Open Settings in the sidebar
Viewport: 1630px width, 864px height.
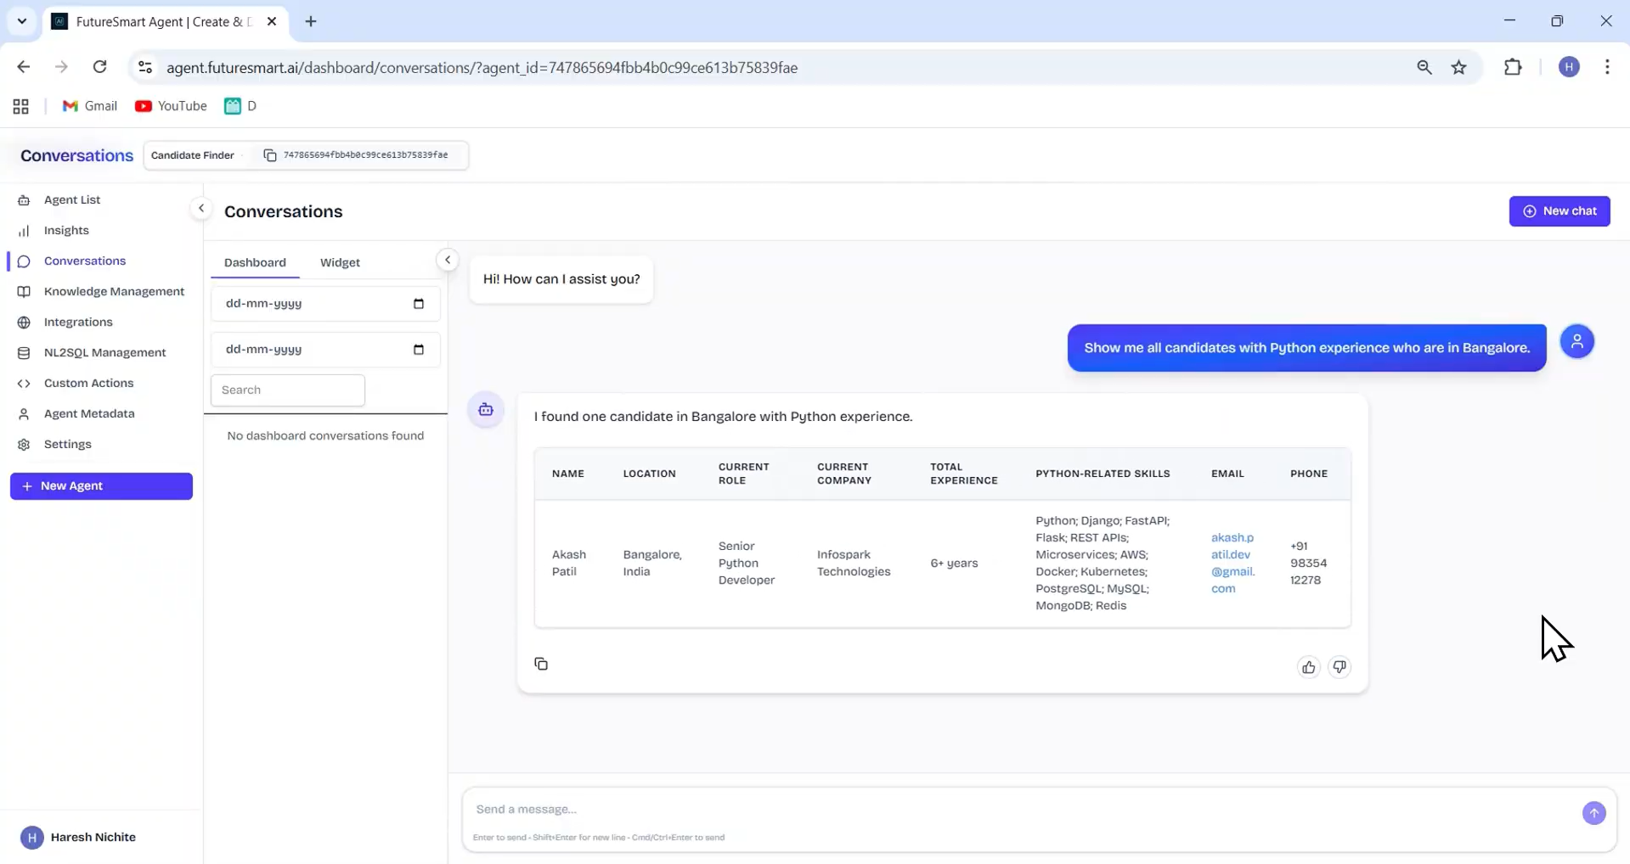[x=67, y=444]
